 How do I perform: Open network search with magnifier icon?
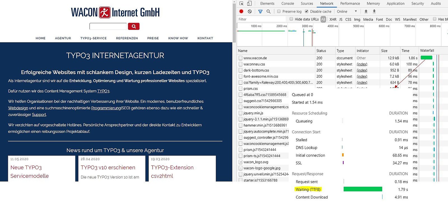[268, 11]
